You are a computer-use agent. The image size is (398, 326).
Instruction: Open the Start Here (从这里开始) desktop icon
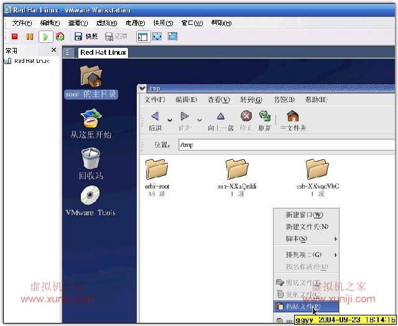point(91,118)
